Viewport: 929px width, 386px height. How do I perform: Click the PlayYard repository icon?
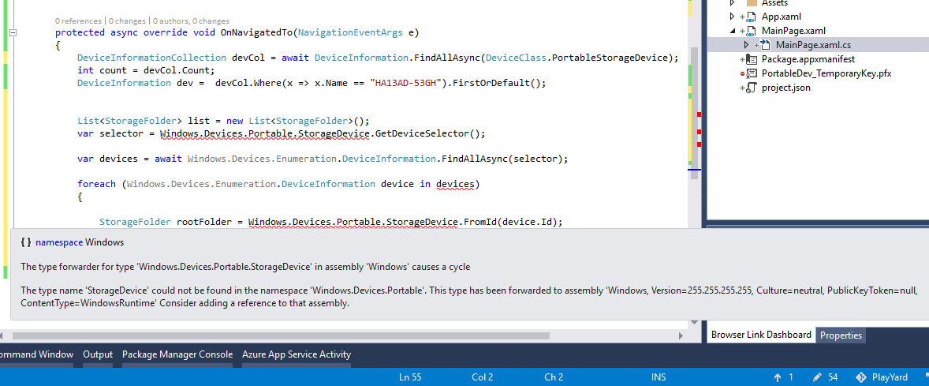[x=861, y=377]
